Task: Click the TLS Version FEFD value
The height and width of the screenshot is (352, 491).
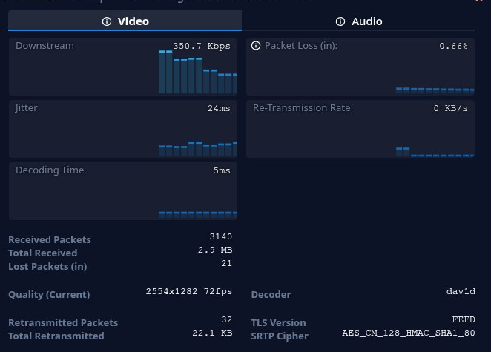Action: (x=463, y=319)
